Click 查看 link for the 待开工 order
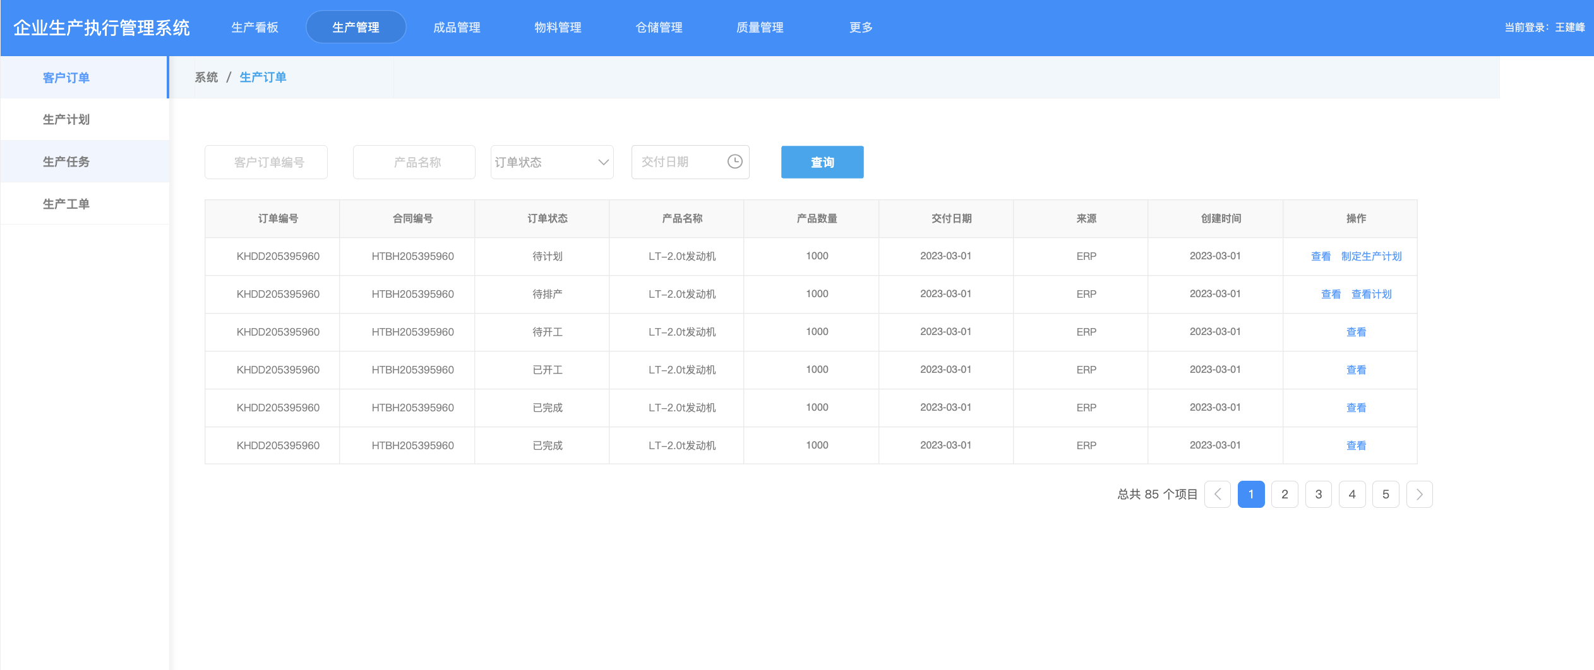 click(1356, 332)
